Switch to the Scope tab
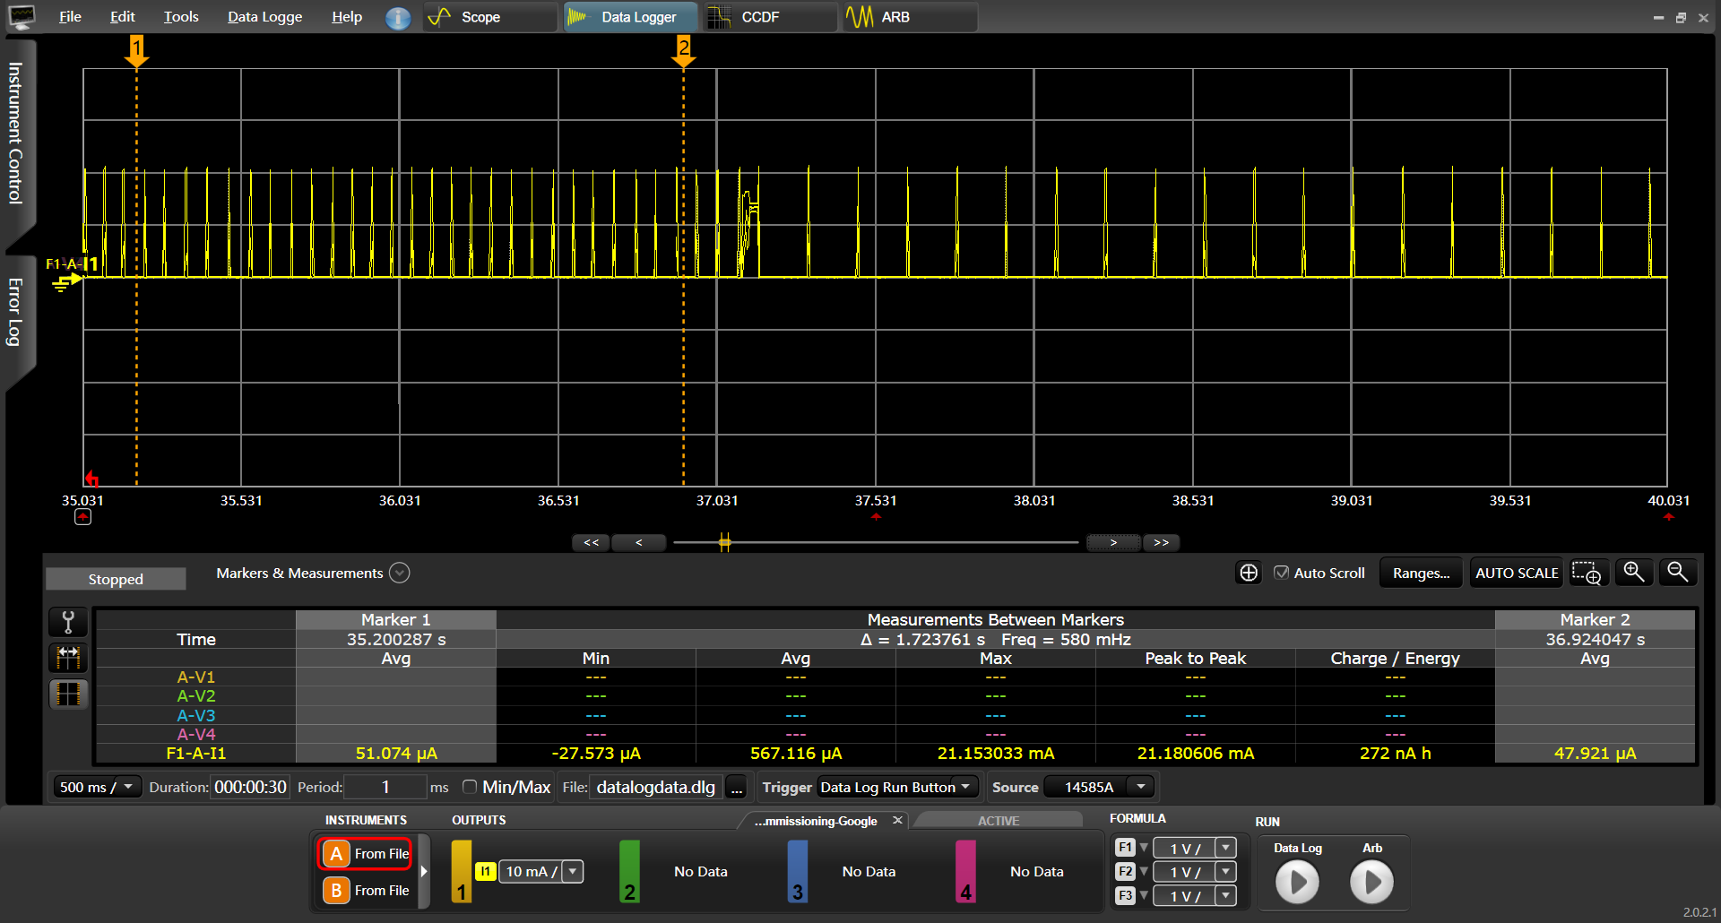The image size is (1721, 923). (489, 17)
